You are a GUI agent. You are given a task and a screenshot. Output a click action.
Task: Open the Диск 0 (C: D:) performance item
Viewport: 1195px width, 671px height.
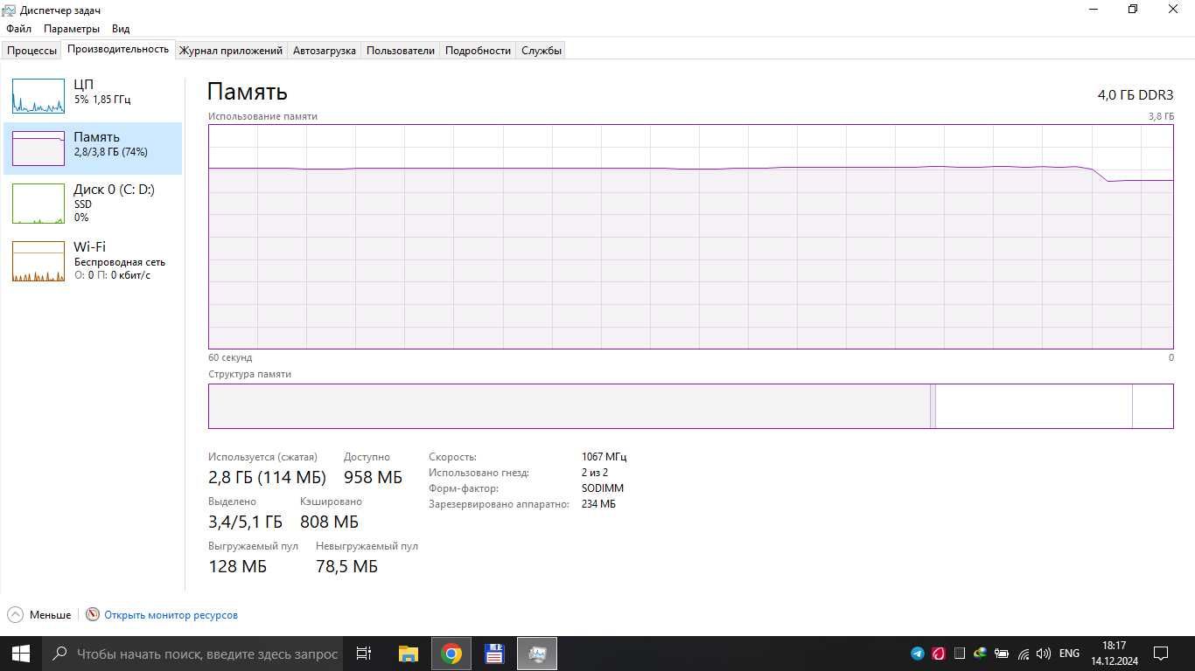pos(93,203)
